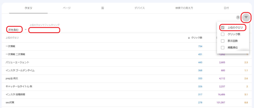Click the 一次情報 query row
Screen dimensions: 254x108
tap(12, 46)
